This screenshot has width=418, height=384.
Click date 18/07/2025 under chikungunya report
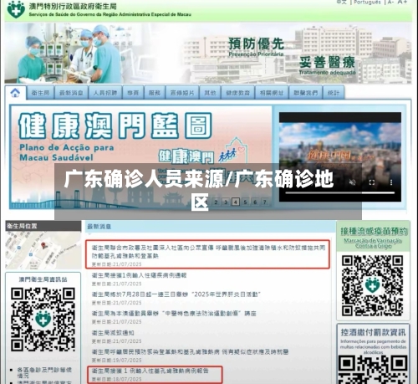(127, 379)
